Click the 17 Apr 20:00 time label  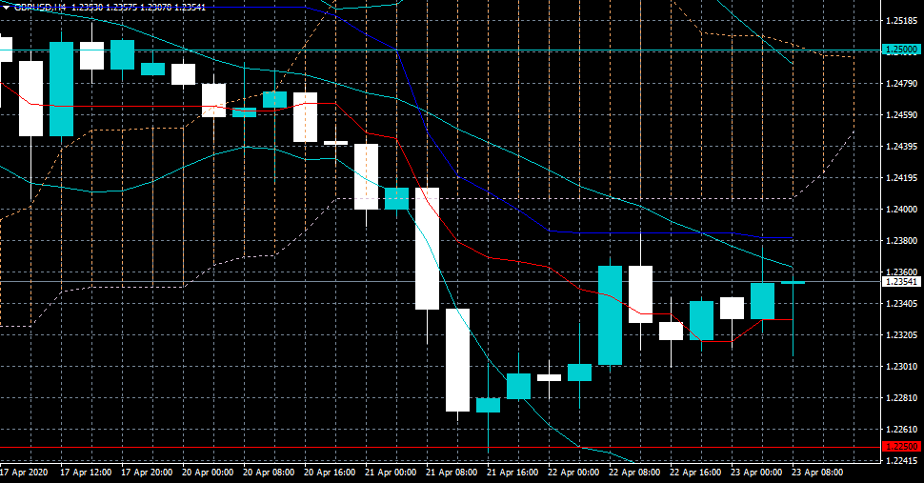tap(147, 473)
